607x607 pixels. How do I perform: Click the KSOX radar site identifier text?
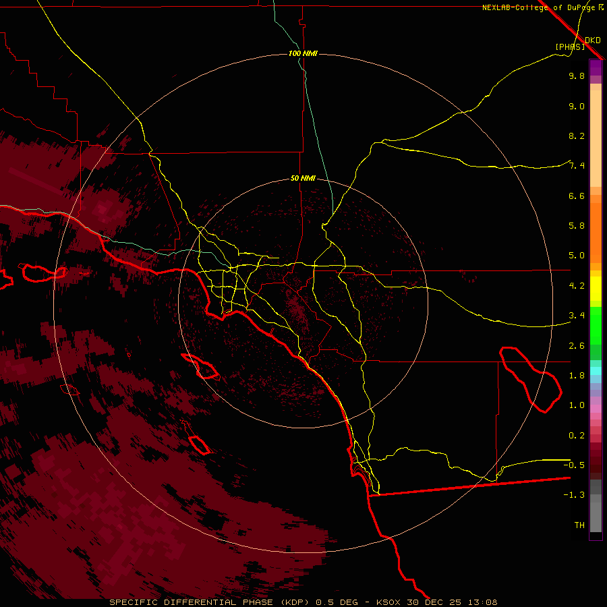pos(390,602)
